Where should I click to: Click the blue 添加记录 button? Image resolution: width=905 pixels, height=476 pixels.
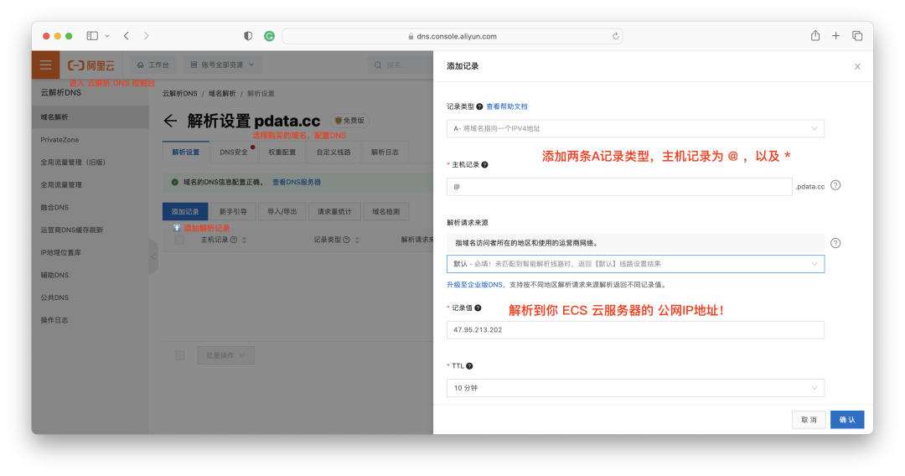coord(185,212)
